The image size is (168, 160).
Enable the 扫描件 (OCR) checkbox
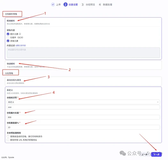point(8,37)
